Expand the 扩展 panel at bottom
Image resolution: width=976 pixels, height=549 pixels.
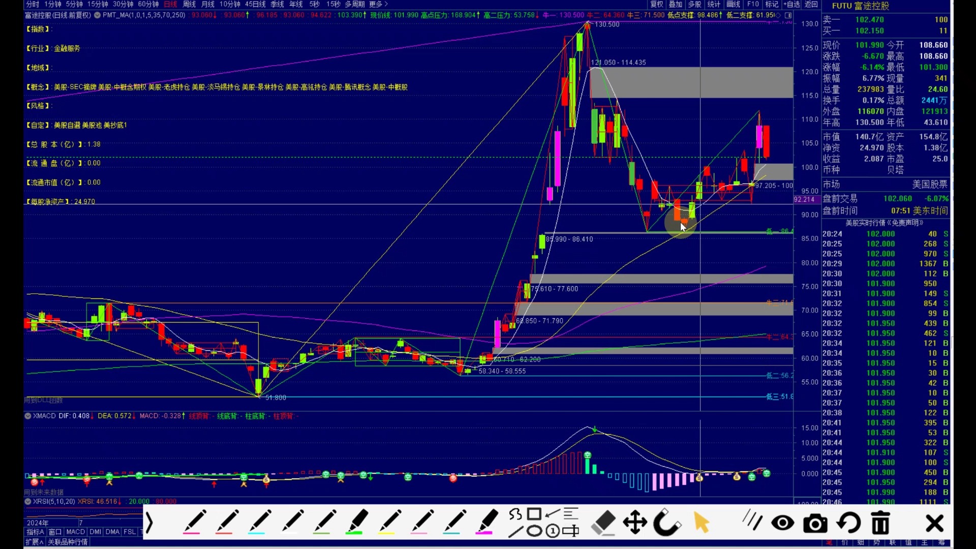[34, 542]
